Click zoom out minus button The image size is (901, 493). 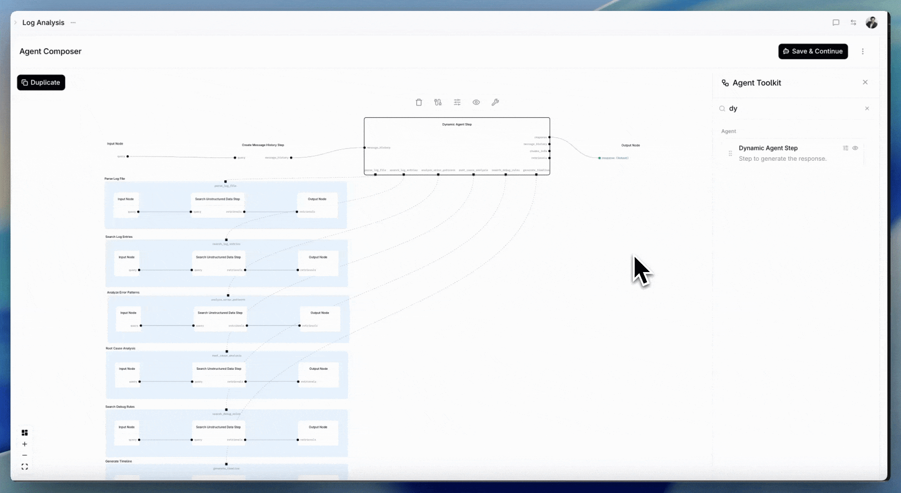click(25, 455)
